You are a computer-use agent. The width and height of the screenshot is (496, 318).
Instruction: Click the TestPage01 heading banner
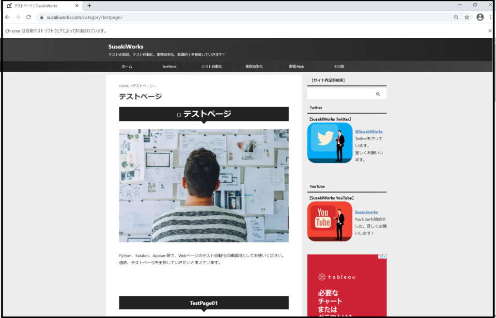204,303
